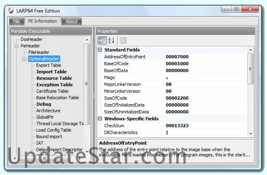Select Bound import in the tree
267x175 pixels.
point(49,137)
